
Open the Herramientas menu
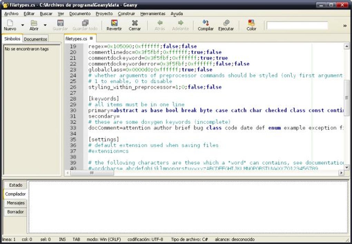click(x=153, y=14)
